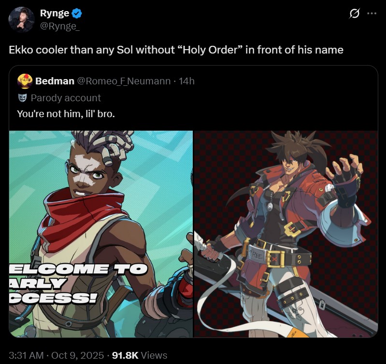The image size is (386, 364).
Task: Click the 14h timestamp on quoted post
Action: [186, 81]
